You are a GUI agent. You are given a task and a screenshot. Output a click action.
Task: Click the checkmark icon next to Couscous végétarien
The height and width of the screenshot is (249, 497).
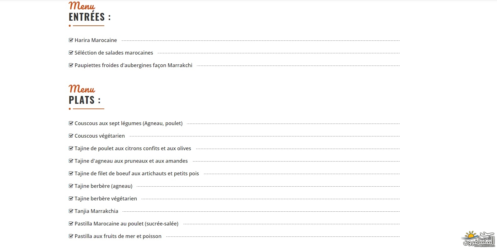[x=71, y=136]
